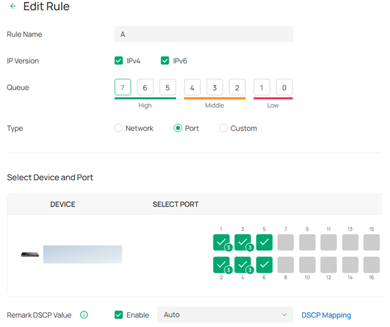Select port 10 on the switch

tap(307, 265)
